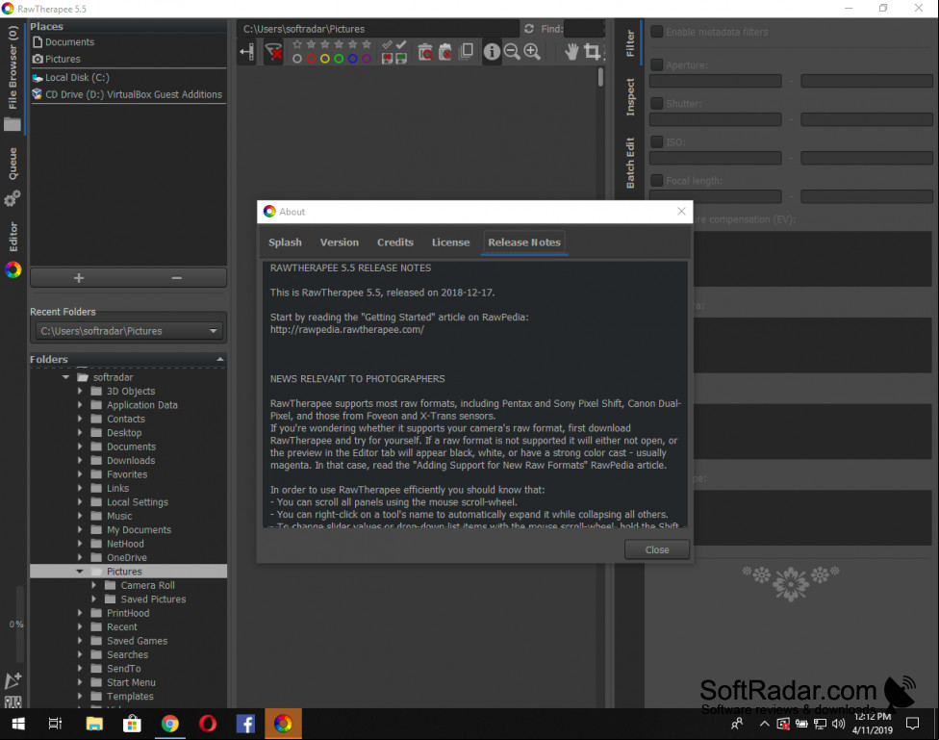Filter images with five star rating
Viewport: 939px width, 740px height.
coord(367,44)
